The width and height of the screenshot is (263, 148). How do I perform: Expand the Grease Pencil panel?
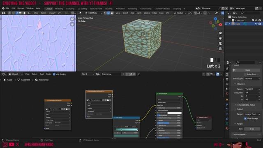[240, 134]
